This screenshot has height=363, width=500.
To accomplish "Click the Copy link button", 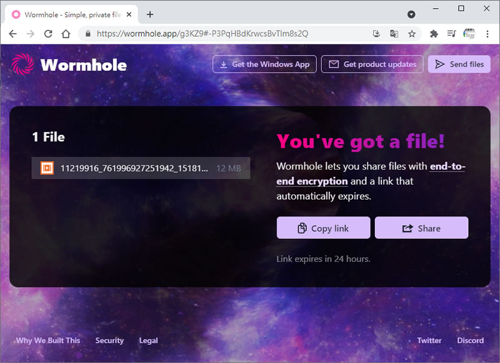I will pos(323,228).
